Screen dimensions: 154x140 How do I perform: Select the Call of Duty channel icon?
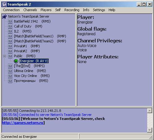tap(10, 26)
